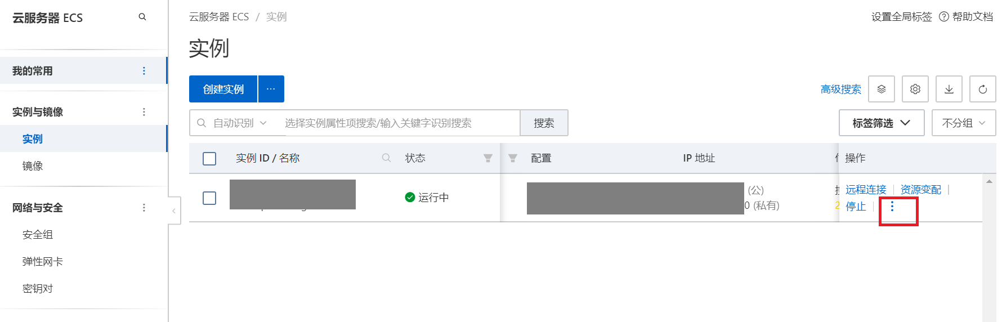
Task: Tick the select-all checkbox in table header
Action: pyautogui.click(x=209, y=159)
